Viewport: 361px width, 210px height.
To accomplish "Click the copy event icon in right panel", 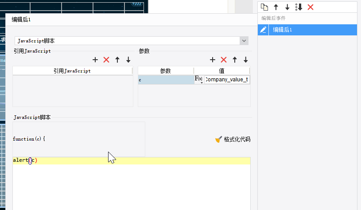I will (x=264, y=7).
